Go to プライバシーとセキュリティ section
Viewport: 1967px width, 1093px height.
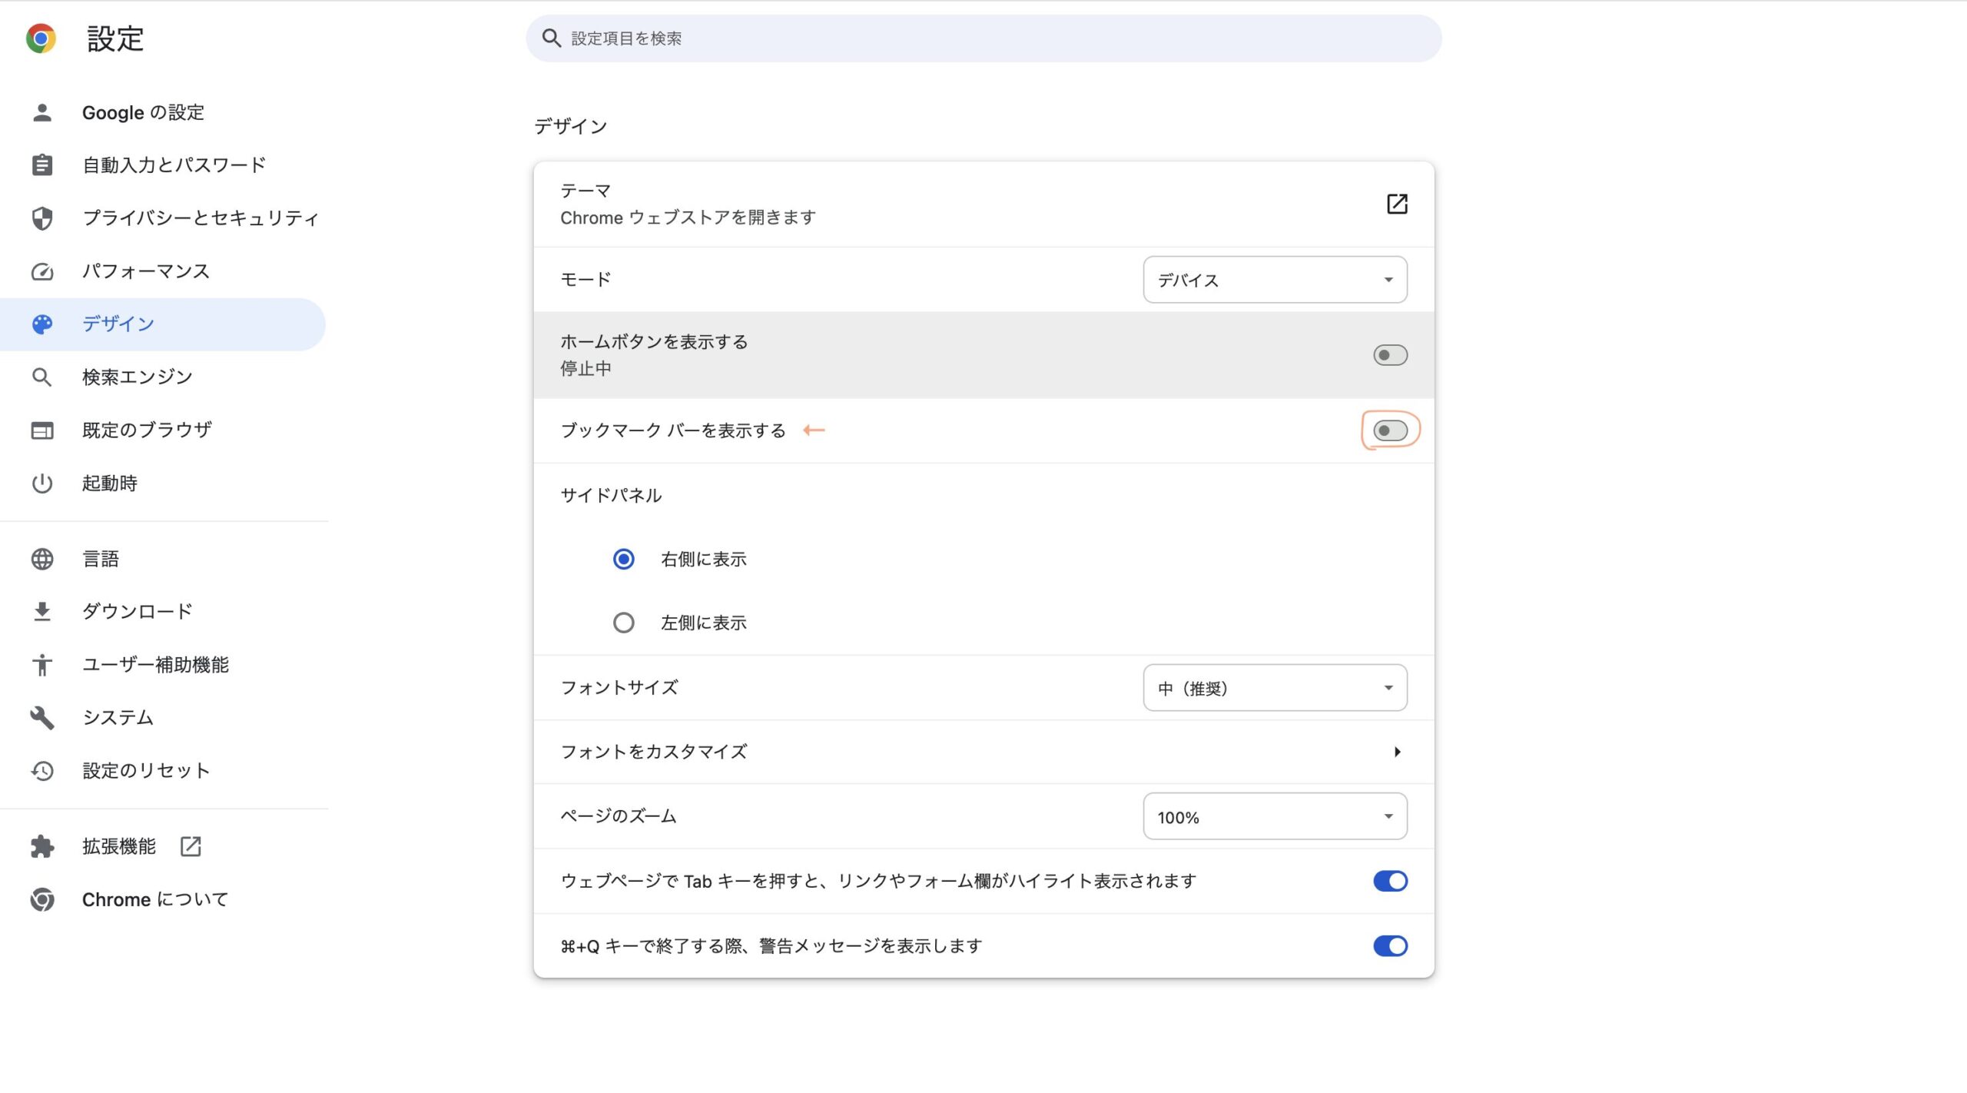click(163, 218)
